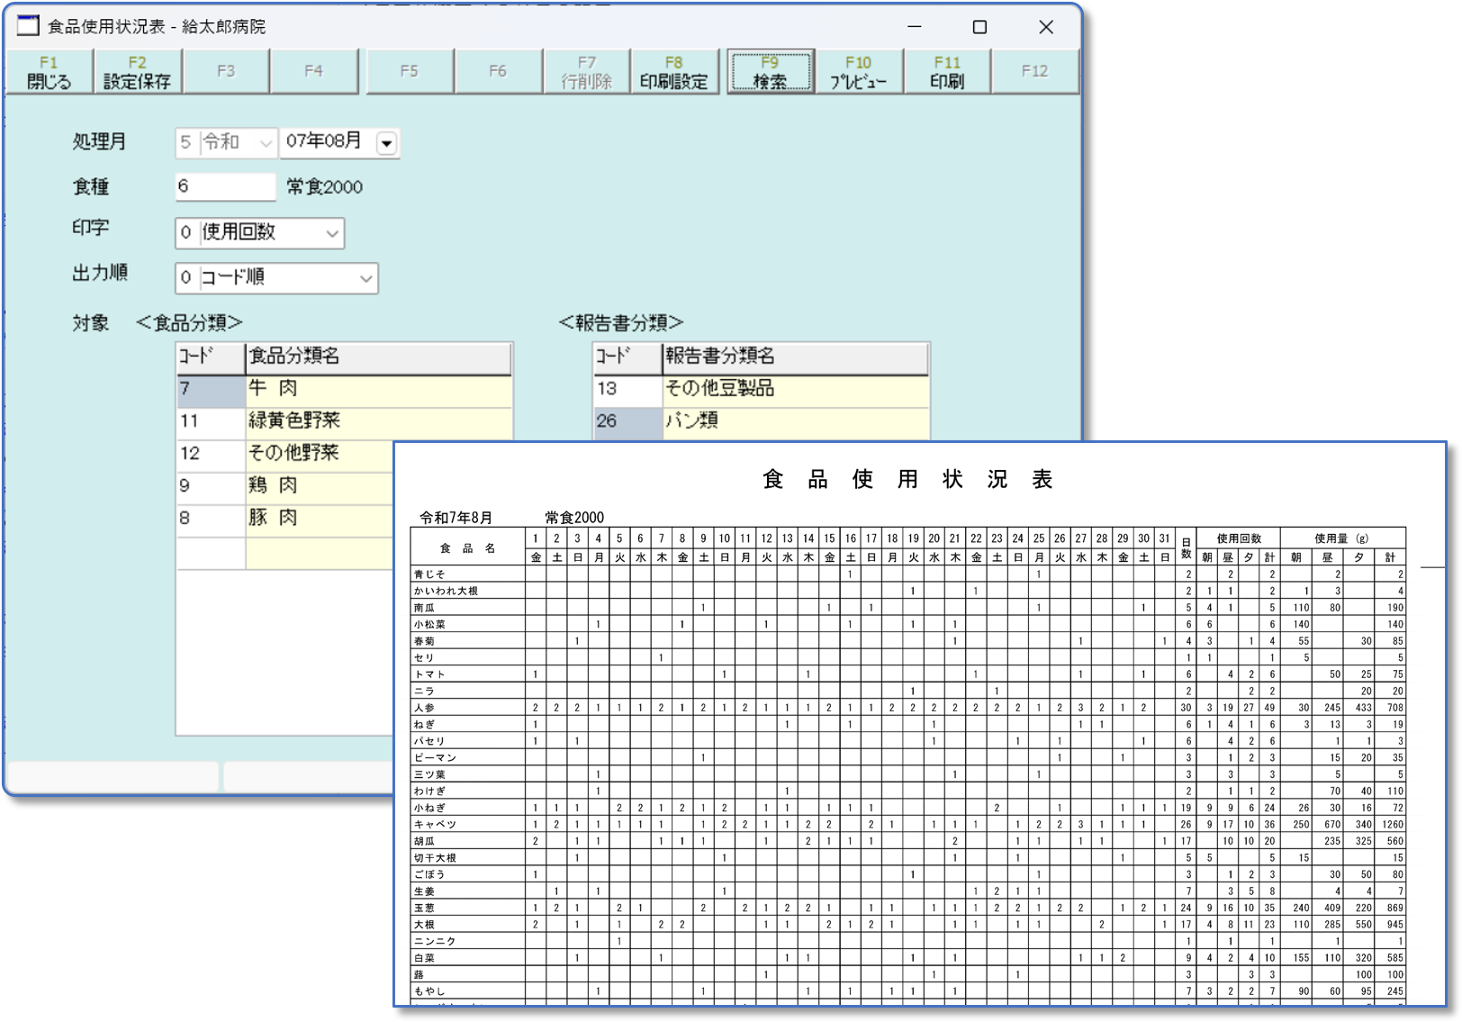This screenshot has width=1462, height=1022.
Task: Maximize the 食品使用状況表 window
Action: click(979, 27)
